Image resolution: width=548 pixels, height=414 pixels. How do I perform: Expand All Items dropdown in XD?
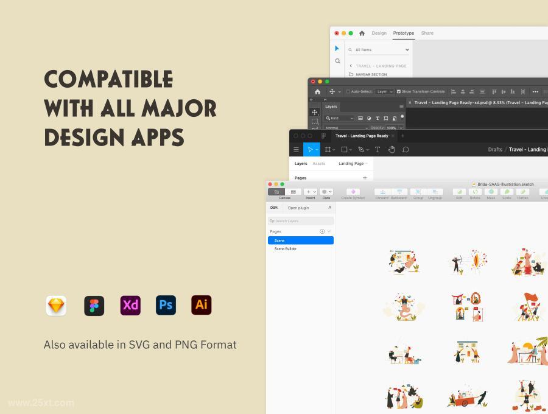tap(407, 49)
